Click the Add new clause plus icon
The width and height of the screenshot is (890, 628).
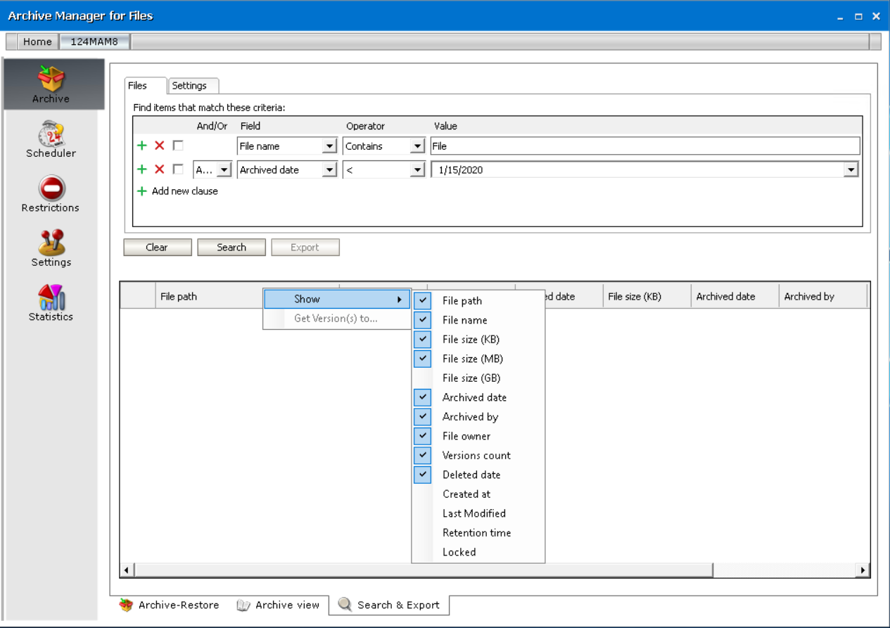tap(141, 191)
